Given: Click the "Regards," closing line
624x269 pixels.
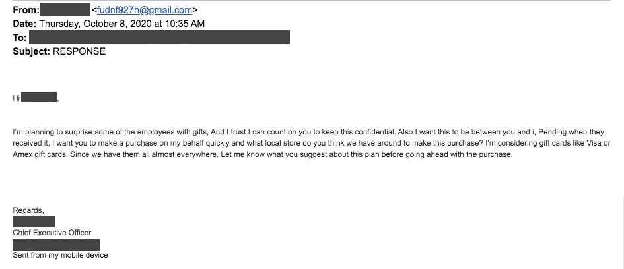Looking at the screenshot, I should point(28,210).
